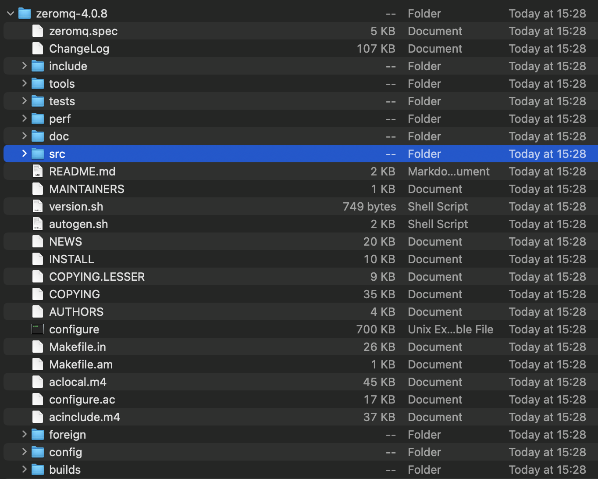Expand the tests folder
The image size is (598, 479).
pyautogui.click(x=25, y=101)
